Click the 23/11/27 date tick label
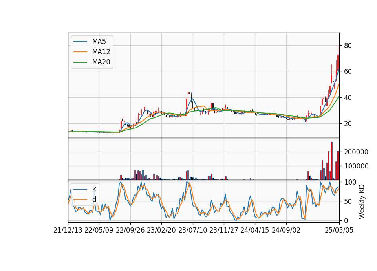This screenshot has height=271, width=377. coord(224,231)
